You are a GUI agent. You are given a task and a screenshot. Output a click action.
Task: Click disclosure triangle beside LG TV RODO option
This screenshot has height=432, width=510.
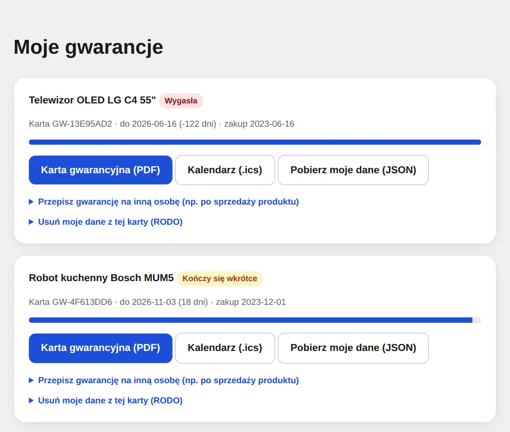coord(31,222)
